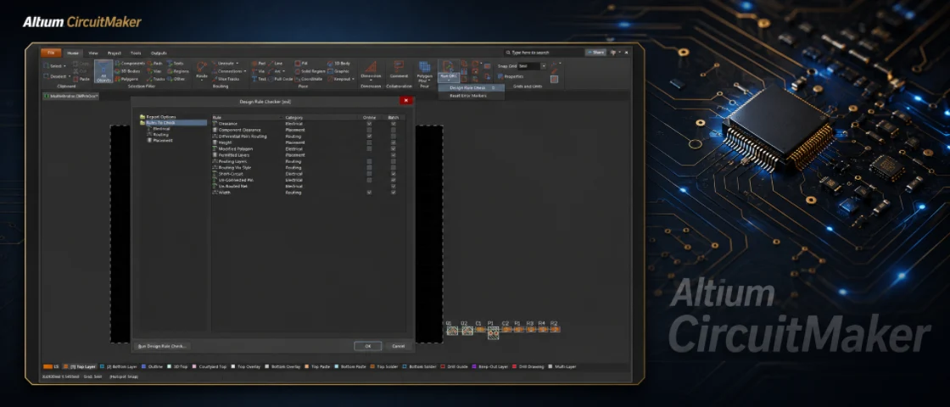Place a Via from the ribbon

pos(259,71)
